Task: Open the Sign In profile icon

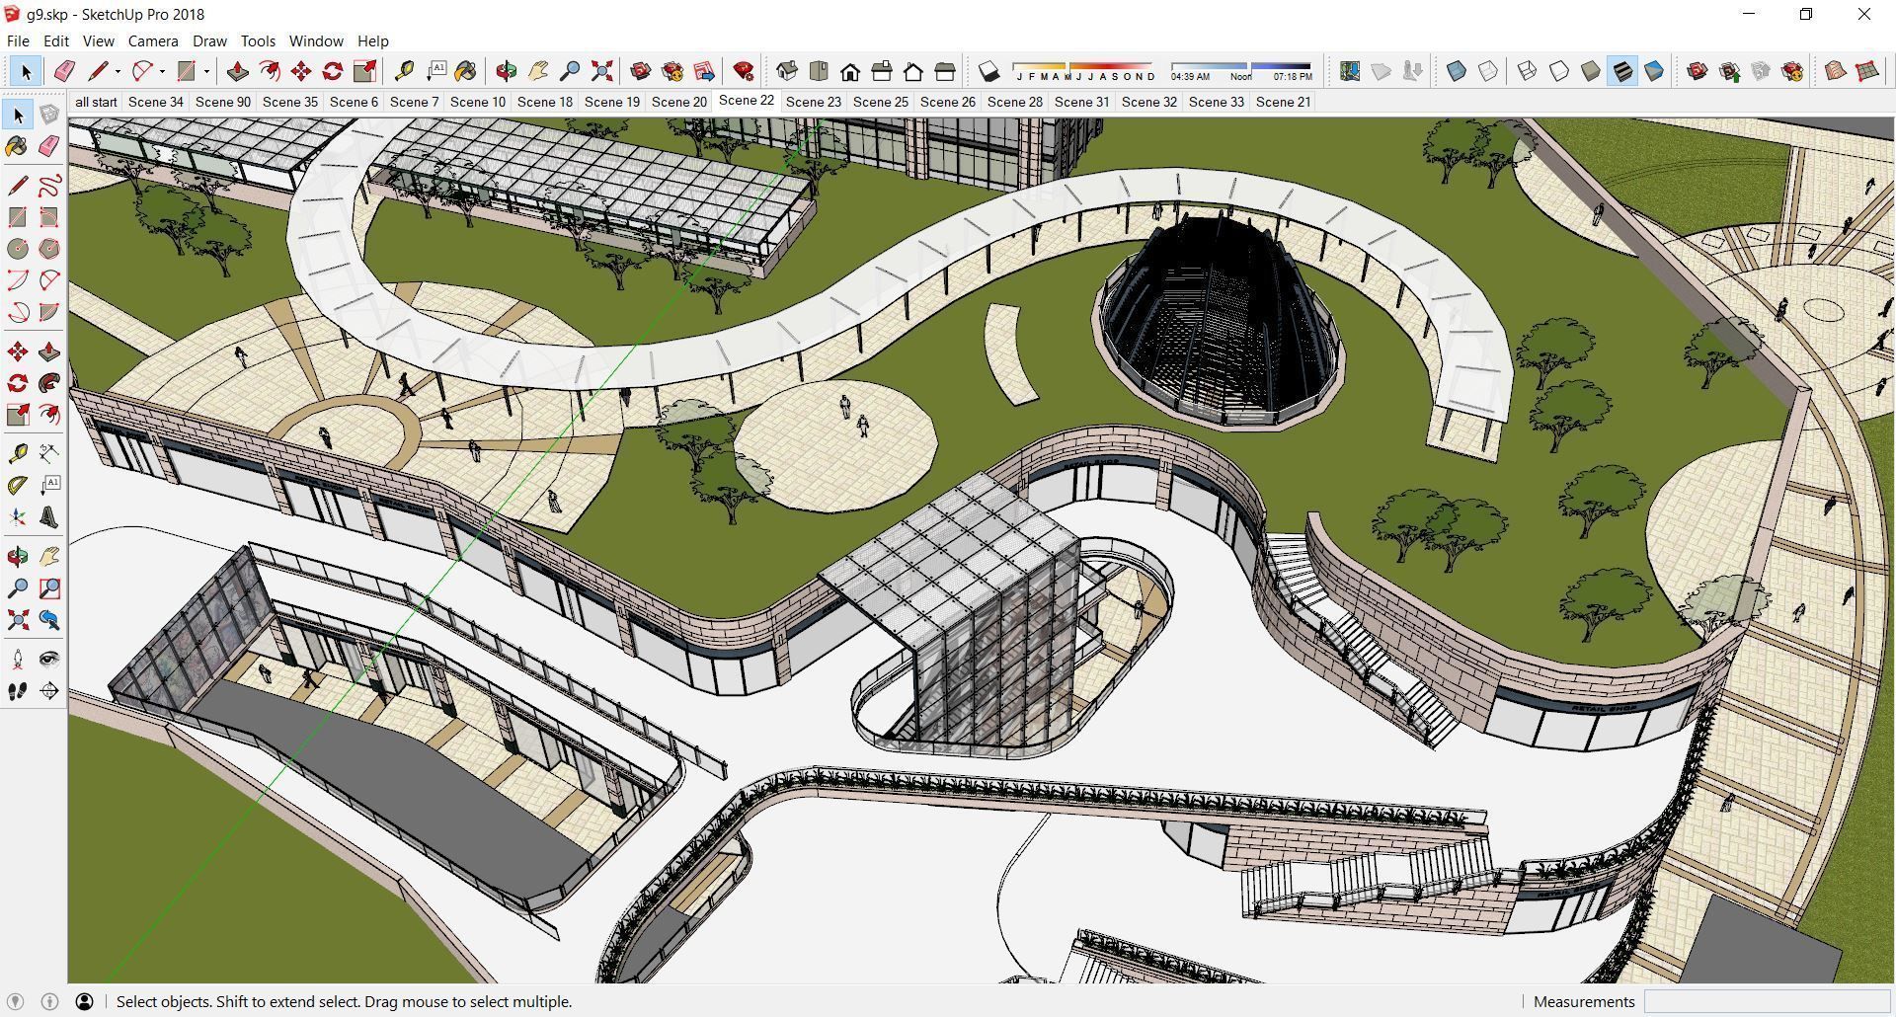Action: [x=85, y=1001]
